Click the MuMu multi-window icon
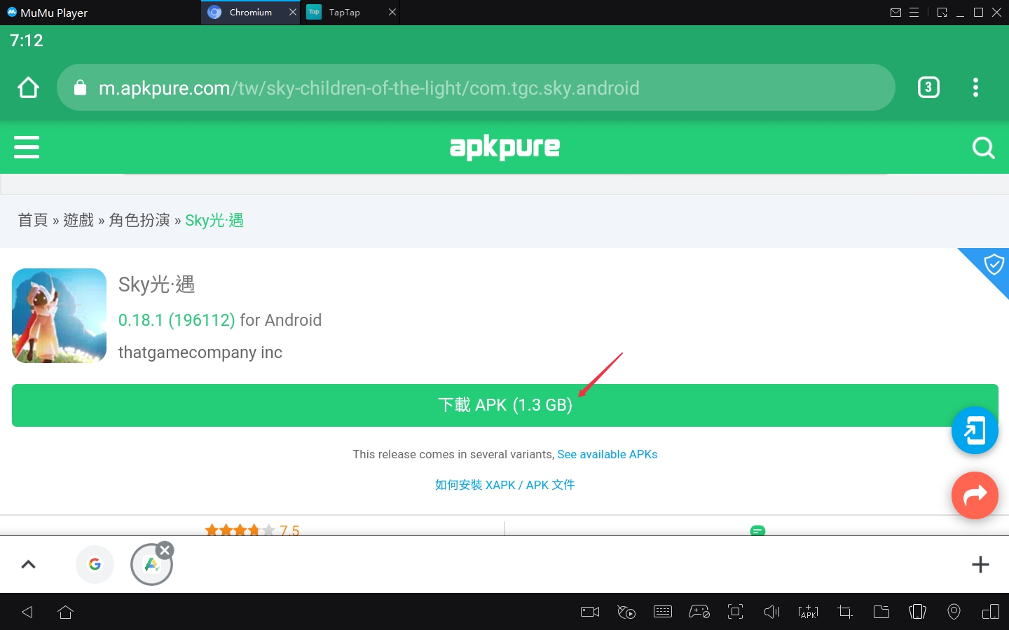 (991, 612)
